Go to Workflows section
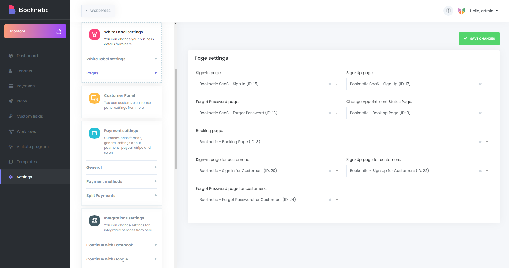Image resolution: width=509 pixels, height=268 pixels. (35, 131)
